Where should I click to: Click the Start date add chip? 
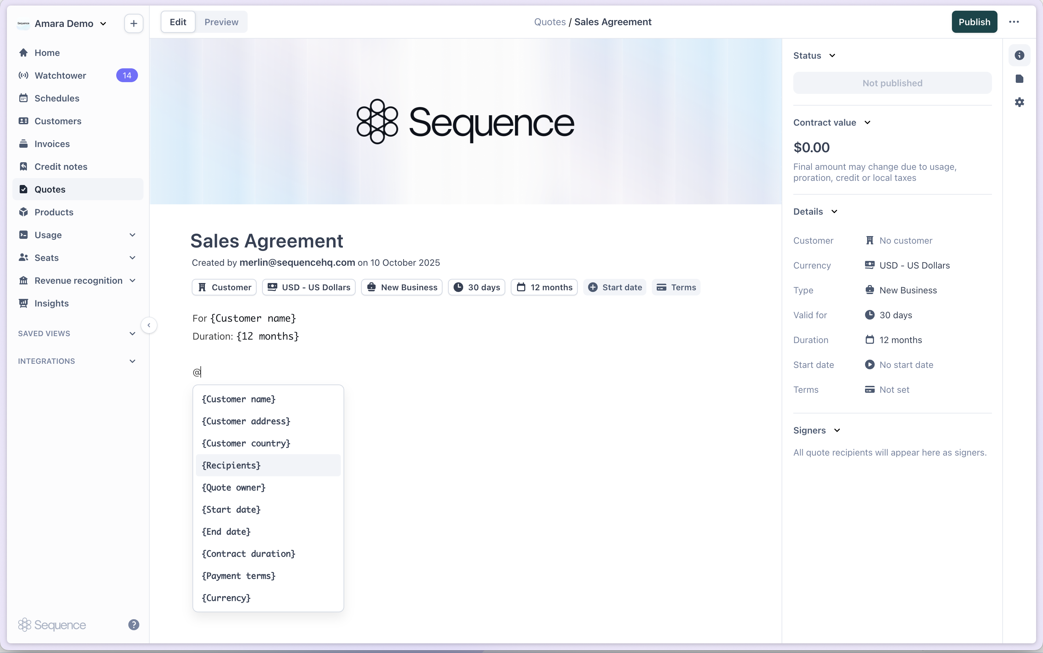pos(615,287)
